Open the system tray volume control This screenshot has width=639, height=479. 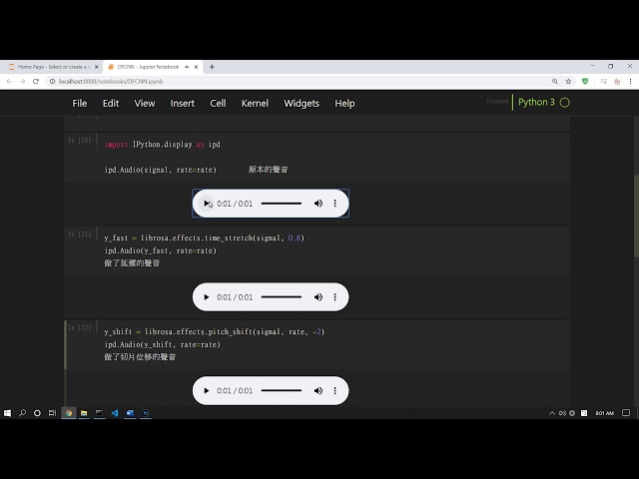(x=562, y=413)
